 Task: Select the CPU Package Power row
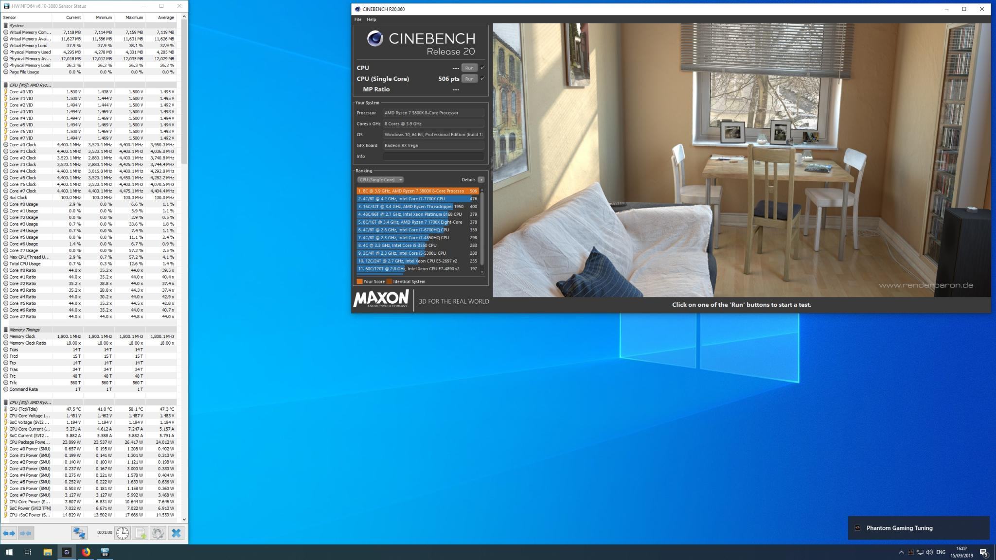click(x=89, y=442)
